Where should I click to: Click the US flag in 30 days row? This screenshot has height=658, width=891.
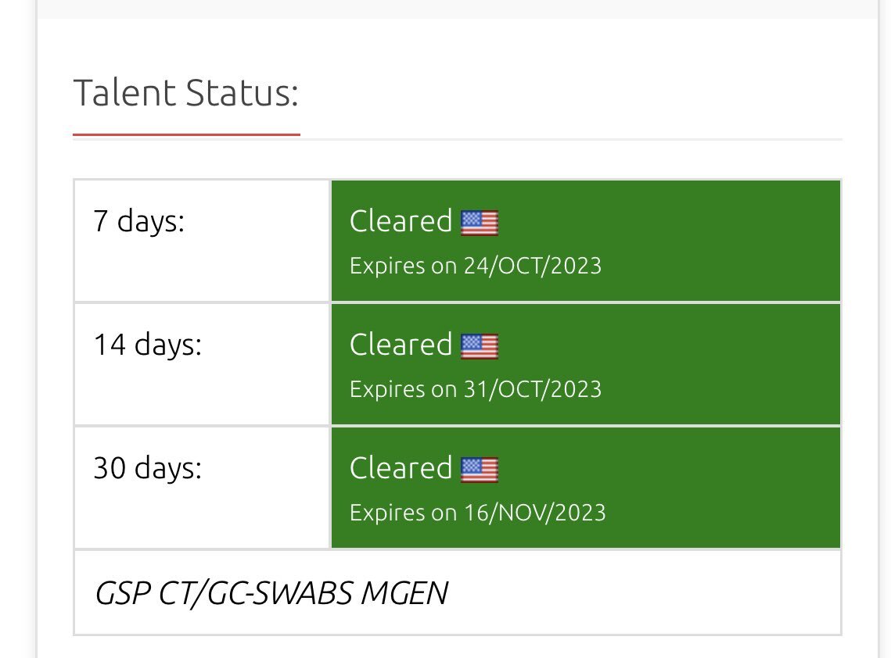tap(479, 470)
